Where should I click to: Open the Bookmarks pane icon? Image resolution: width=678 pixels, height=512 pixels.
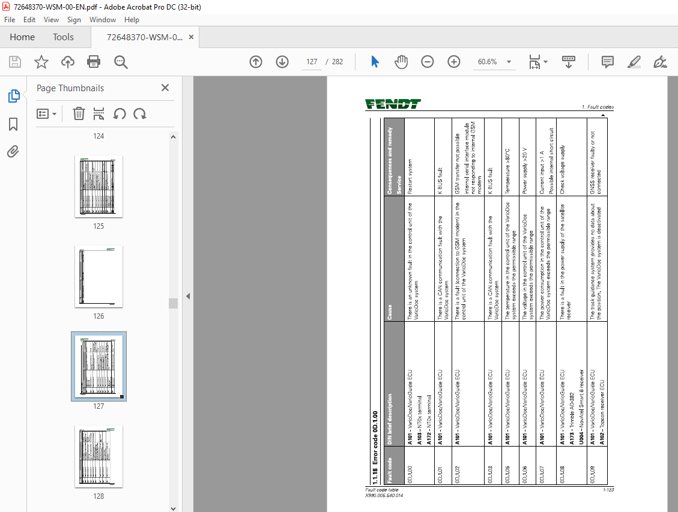[13, 124]
